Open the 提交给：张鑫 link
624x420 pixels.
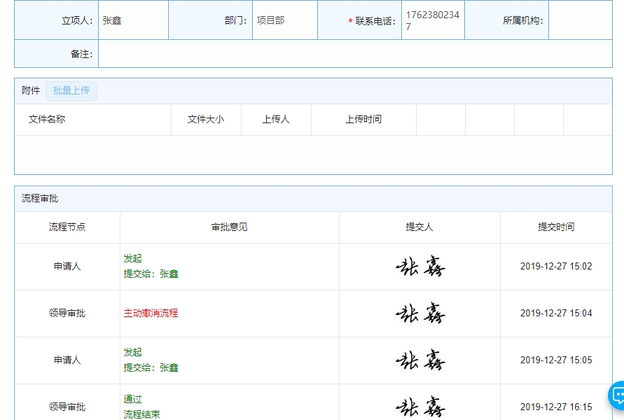point(151,274)
